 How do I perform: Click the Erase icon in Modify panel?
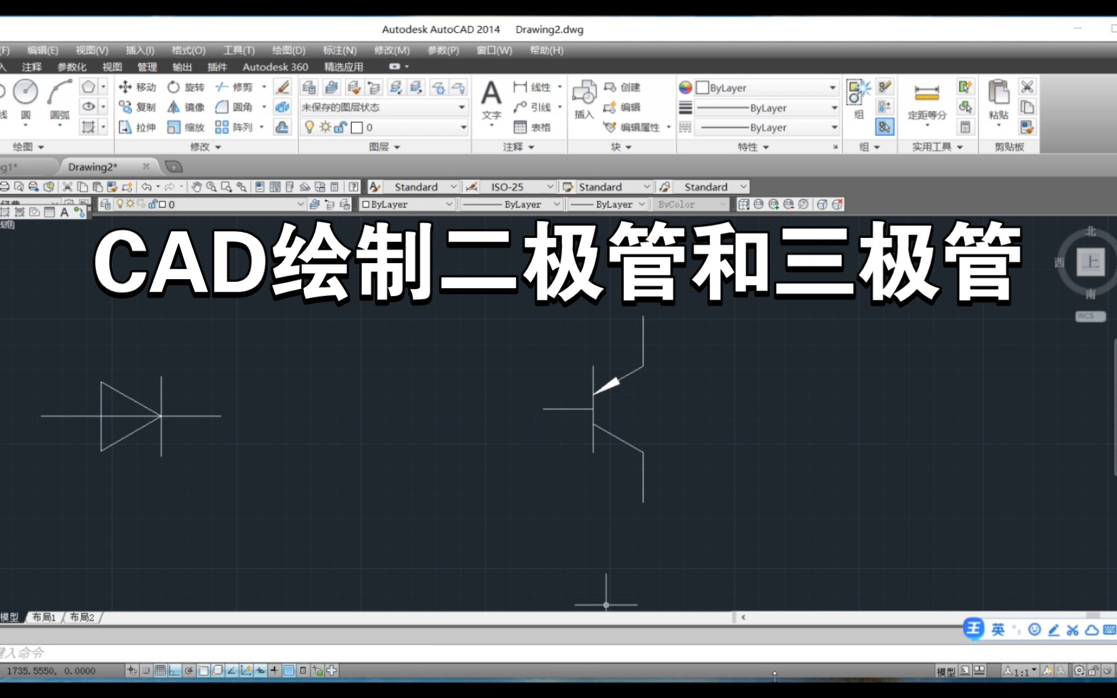(x=282, y=87)
